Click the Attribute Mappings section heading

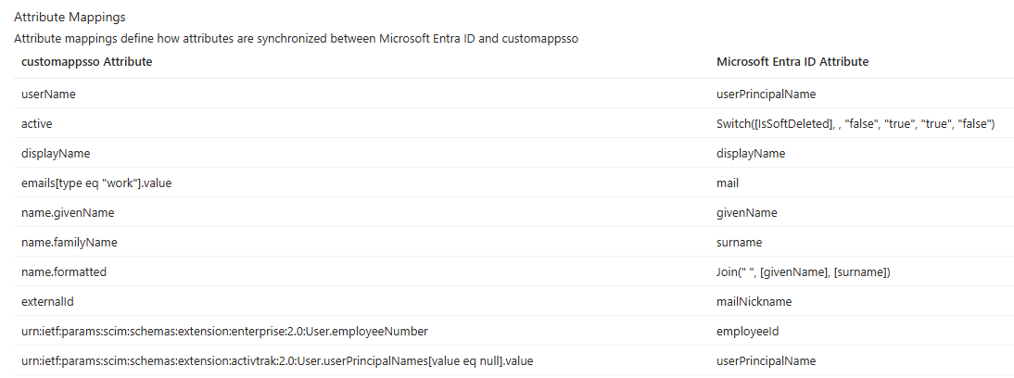pos(61,18)
